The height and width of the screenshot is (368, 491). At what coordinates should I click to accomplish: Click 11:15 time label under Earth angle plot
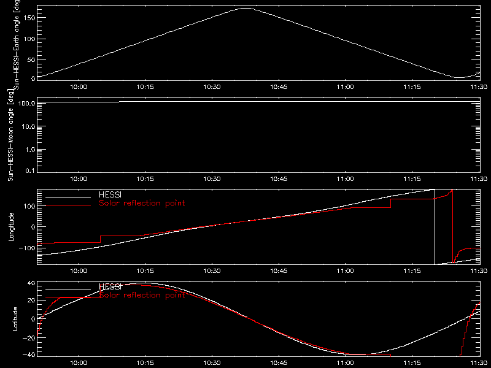click(412, 87)
